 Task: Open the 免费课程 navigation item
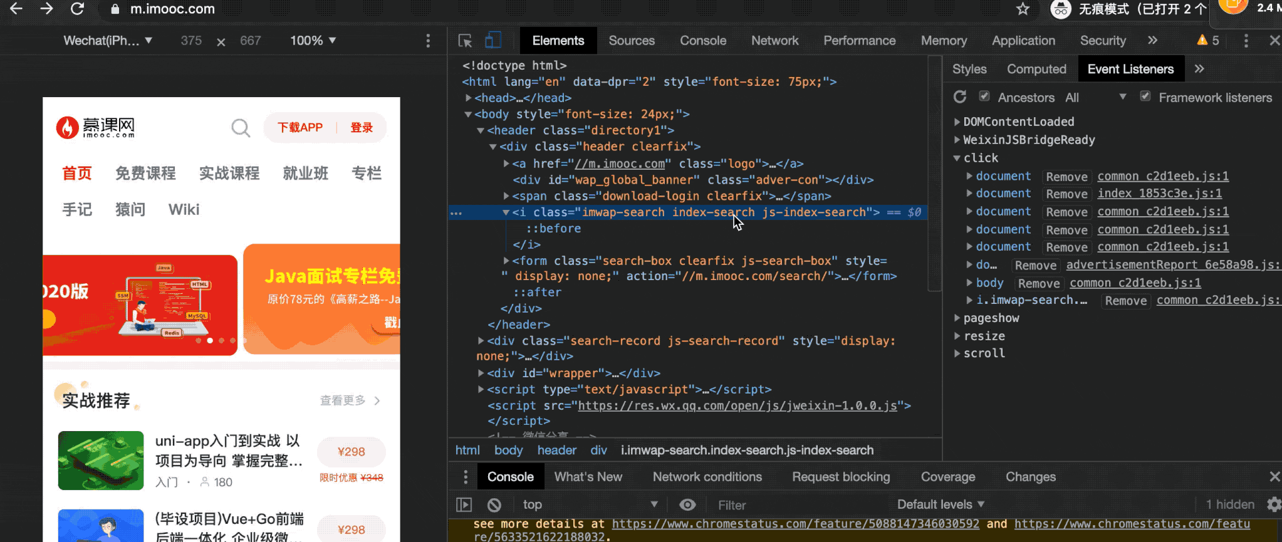point(145,173)
